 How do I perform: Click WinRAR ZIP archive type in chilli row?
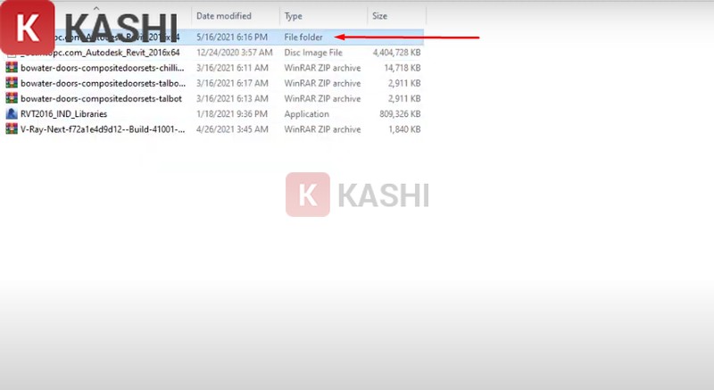[322, 68]
